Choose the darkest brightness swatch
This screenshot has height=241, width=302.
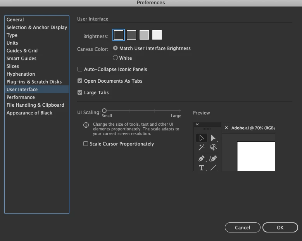coord(119,35)
